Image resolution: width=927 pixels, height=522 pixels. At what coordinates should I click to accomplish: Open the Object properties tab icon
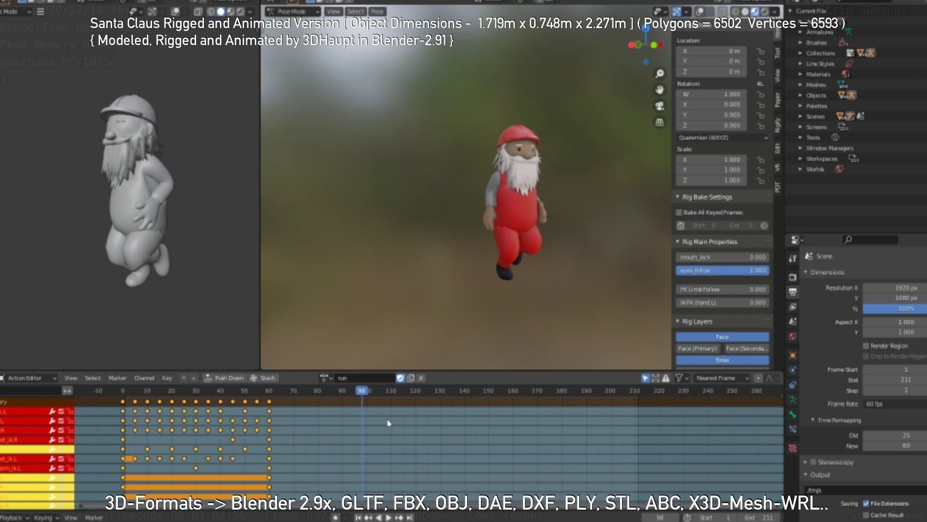click(792, 355)
